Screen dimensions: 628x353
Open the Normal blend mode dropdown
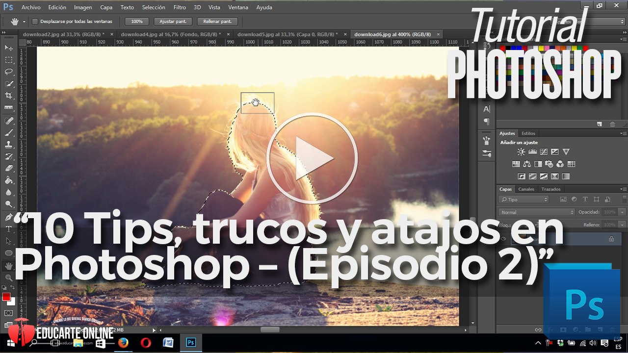[536, 212]
